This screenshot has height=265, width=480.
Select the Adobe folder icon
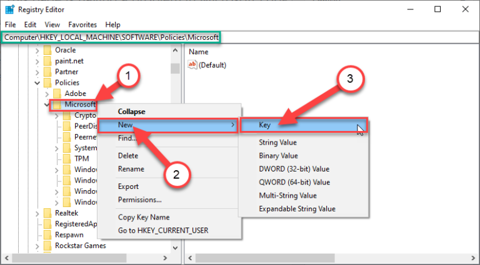click(x=57, y=94)
